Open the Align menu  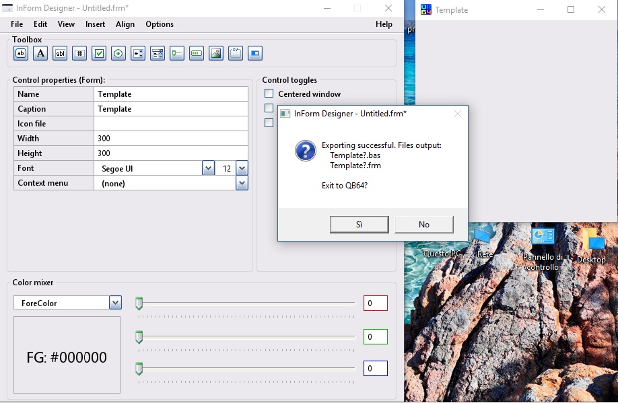[x=125, y=24]
